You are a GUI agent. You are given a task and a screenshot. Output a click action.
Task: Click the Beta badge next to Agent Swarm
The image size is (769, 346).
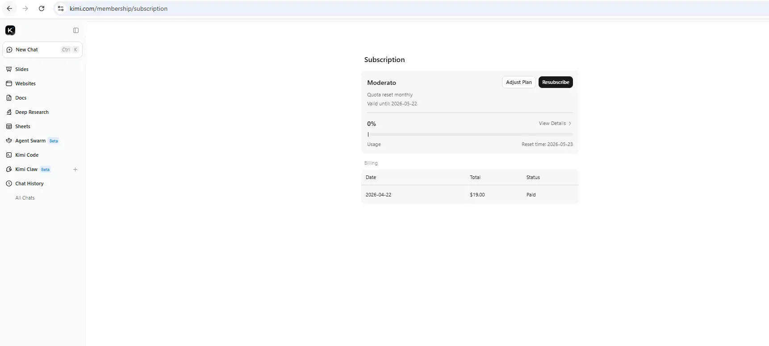click(54, 141)
